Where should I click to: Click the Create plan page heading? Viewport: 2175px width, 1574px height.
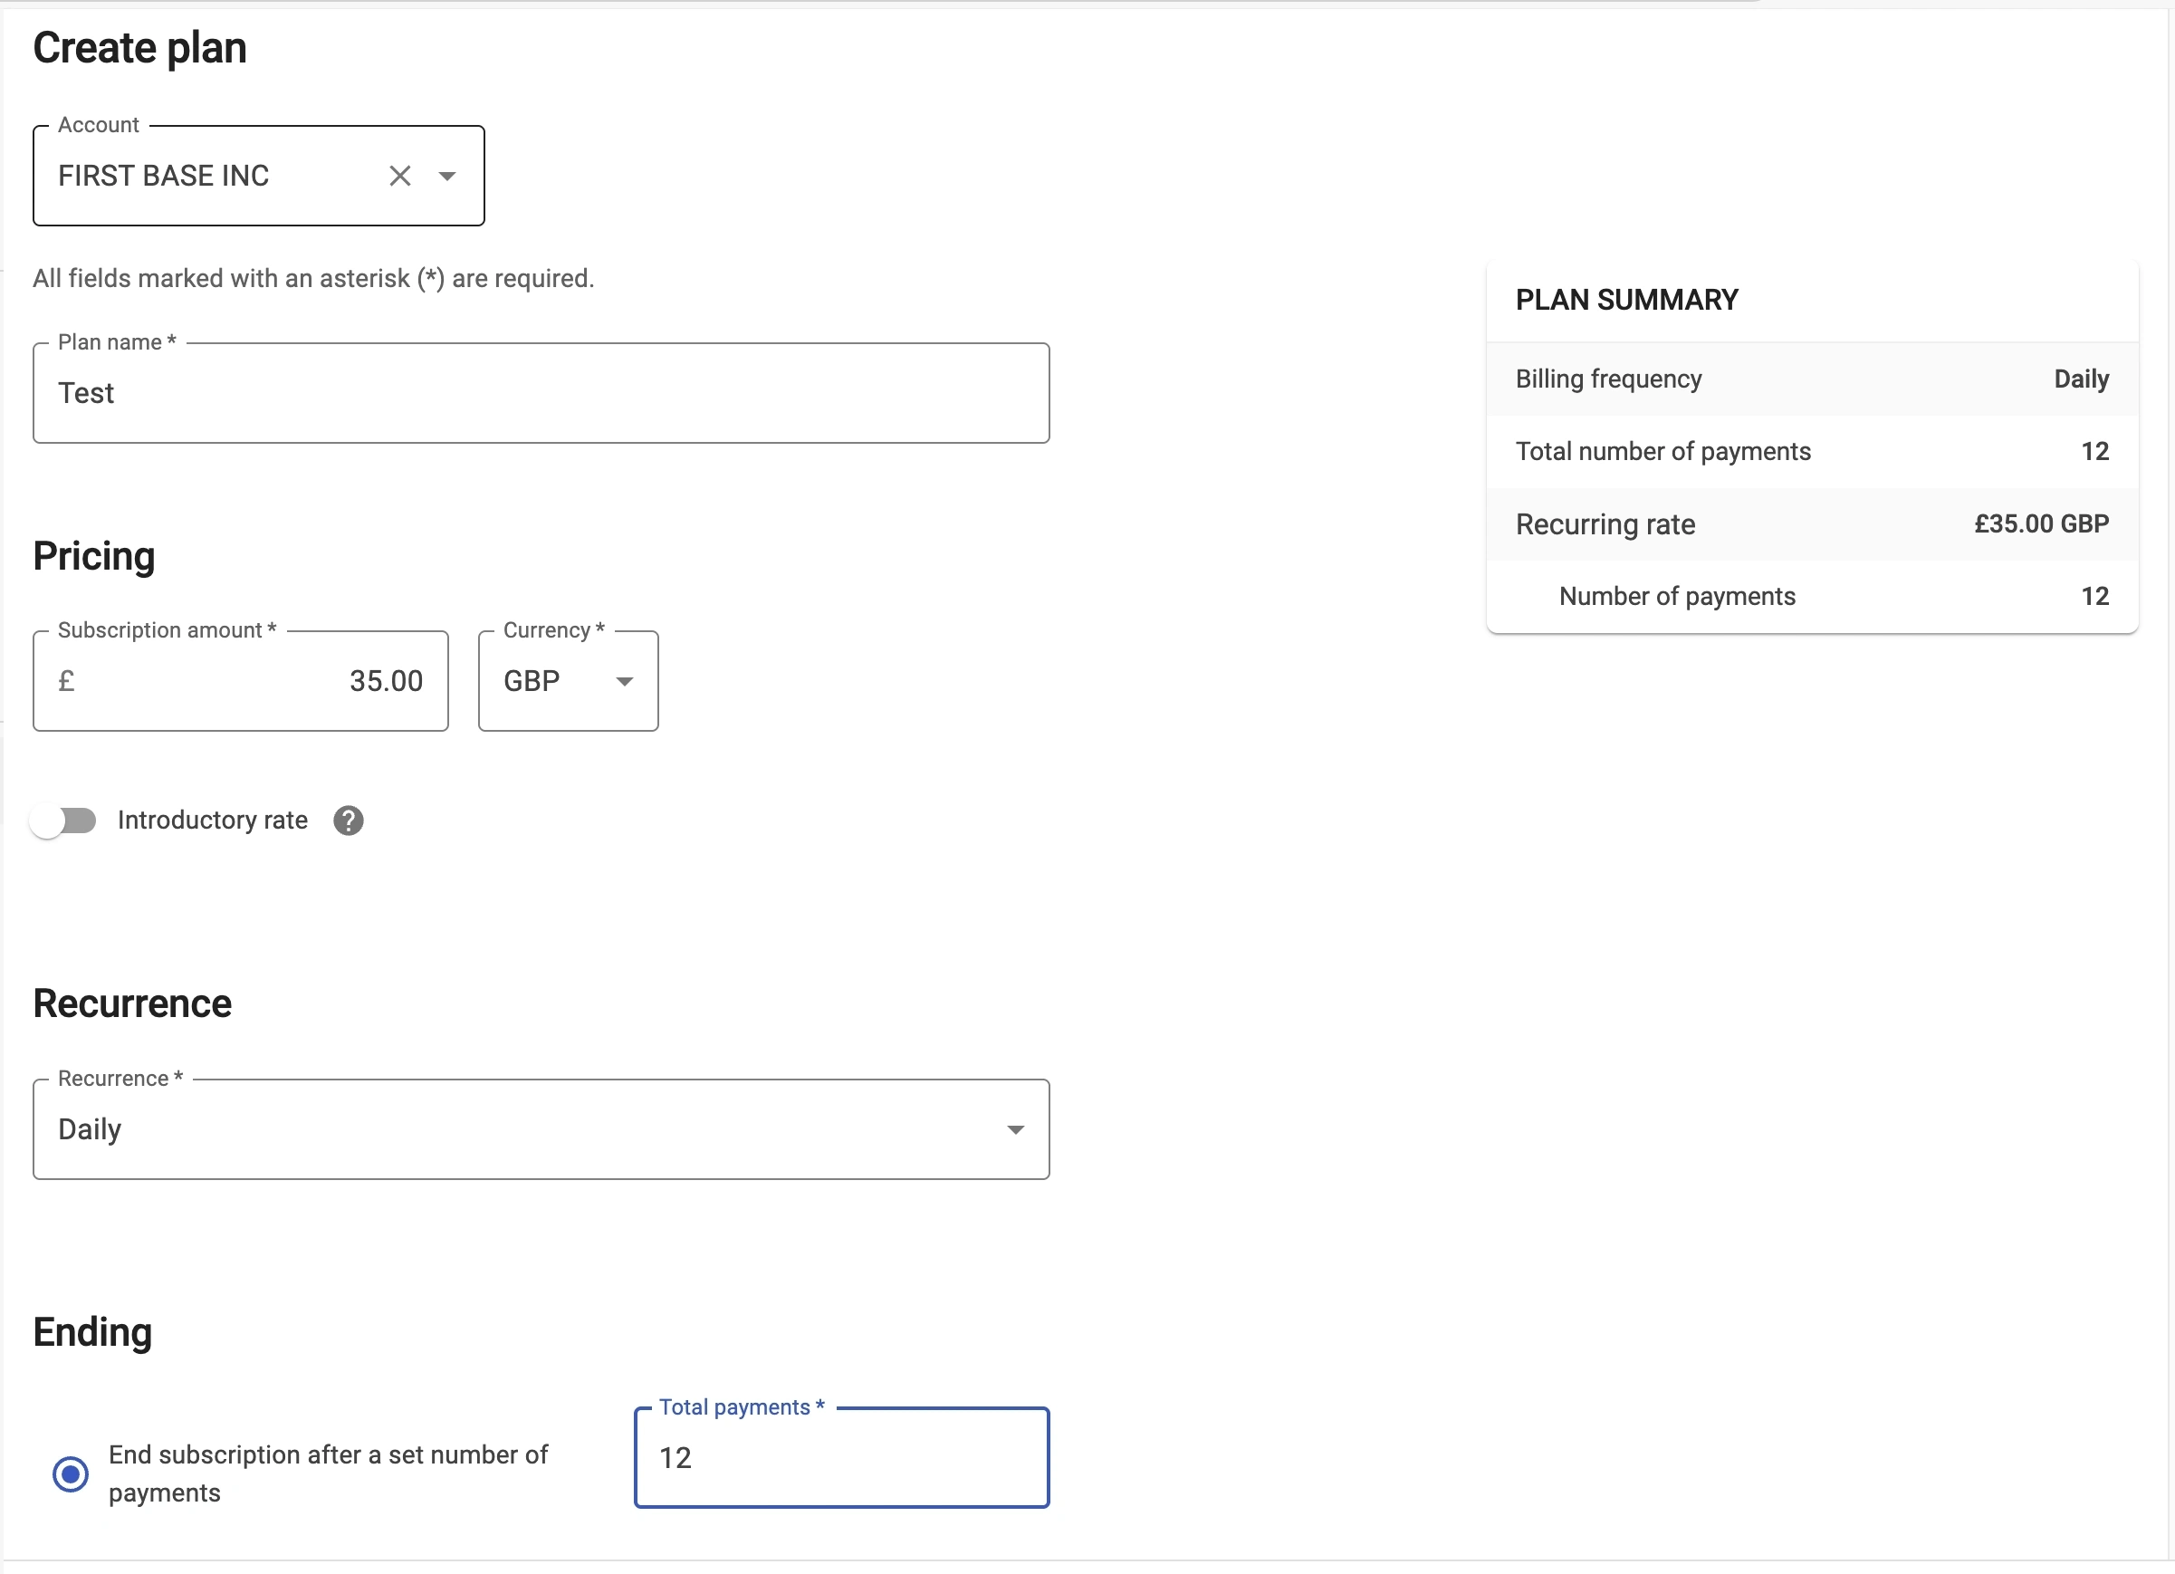coord(140,48)
